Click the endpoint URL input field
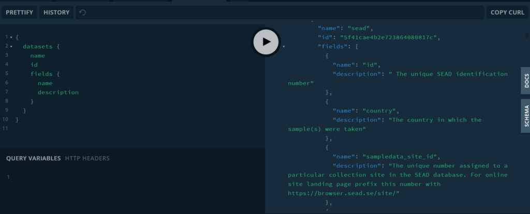 (x=280, y=12)
